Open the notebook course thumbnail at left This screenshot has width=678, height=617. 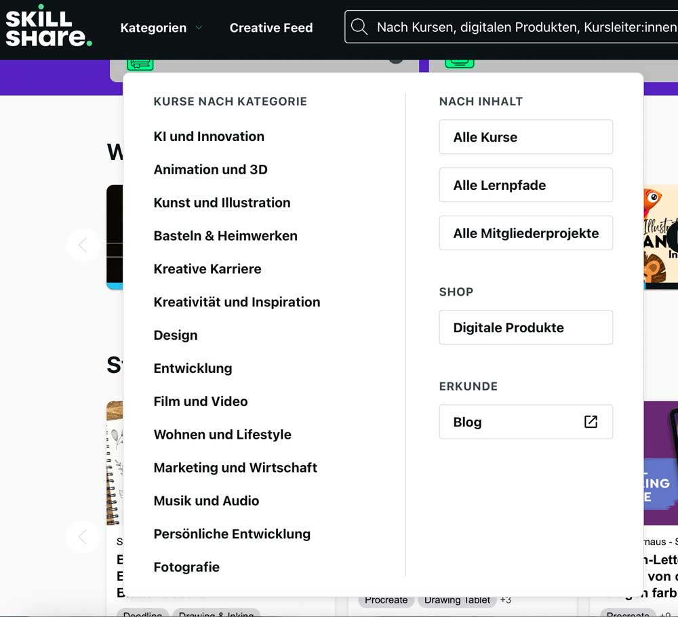(115, 462)
